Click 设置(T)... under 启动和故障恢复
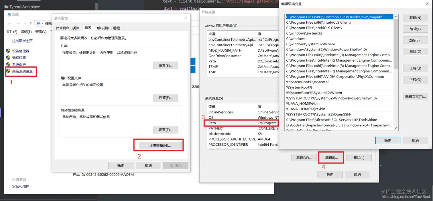This screenshot has height=201, width=433. (x=166, y=130)
